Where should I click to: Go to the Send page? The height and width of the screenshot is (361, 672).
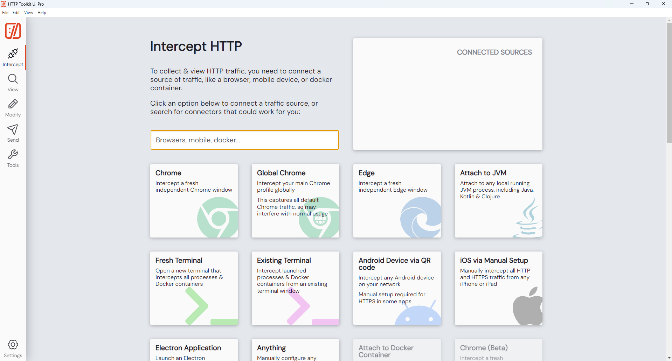click(13, 133)
